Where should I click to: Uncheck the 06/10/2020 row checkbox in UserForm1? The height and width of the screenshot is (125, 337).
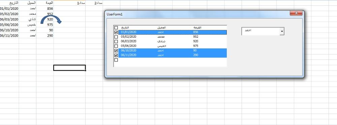116,51
